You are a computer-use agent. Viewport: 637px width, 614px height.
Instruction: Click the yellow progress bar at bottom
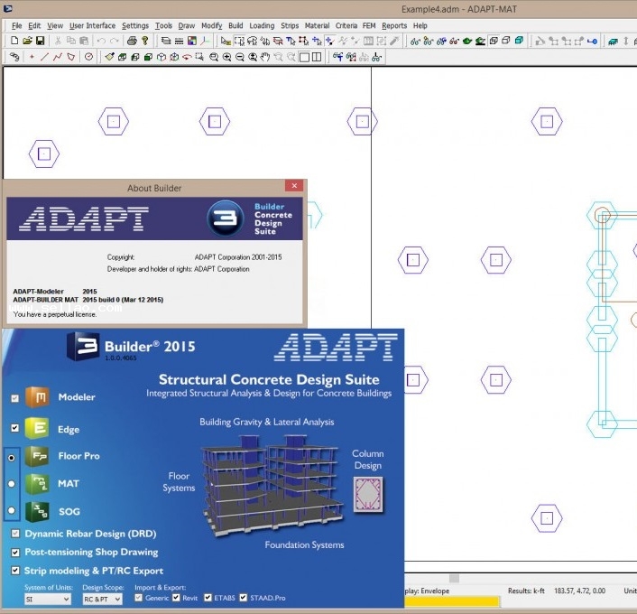coord(452,601)
